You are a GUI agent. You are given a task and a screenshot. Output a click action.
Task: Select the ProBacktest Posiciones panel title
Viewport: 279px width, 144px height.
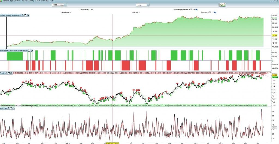point(14,51)
